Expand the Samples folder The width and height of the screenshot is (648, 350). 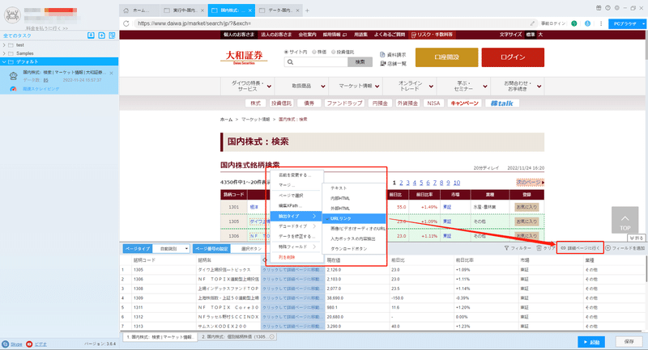4,53
